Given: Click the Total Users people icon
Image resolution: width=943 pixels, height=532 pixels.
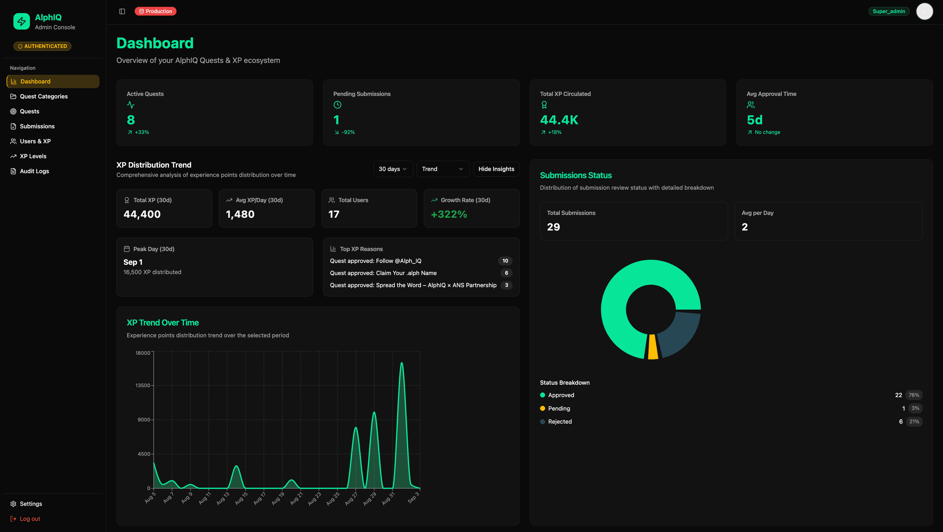Looking at the screenshot, I should coord(332,200).
